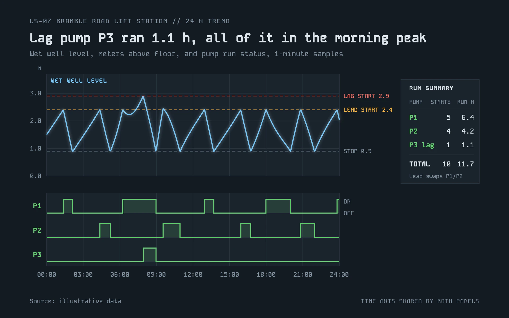
Task: Click the 'RUN H' column header
Action: [466, 102]
